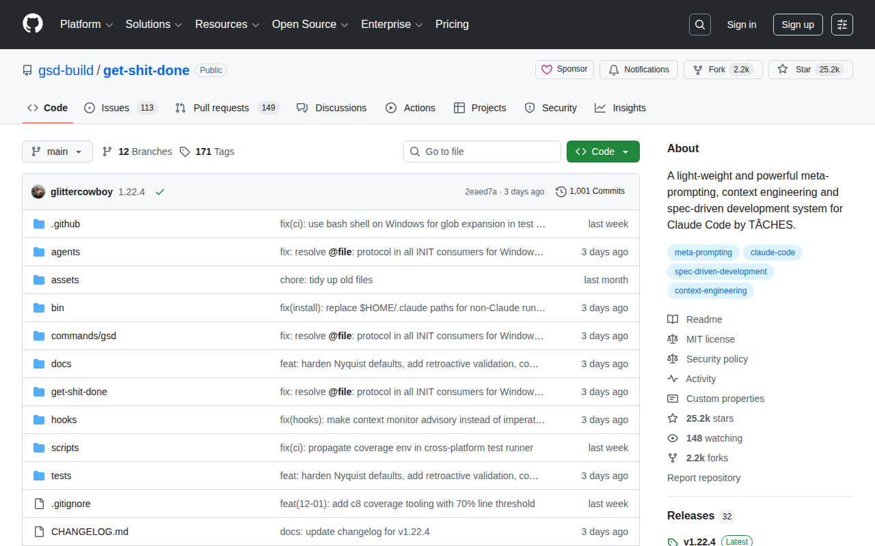Image resolution: width=875 pixels, height=546 pixels.
Task: Open the Discussions tab
Action: (x=332, y=108)
